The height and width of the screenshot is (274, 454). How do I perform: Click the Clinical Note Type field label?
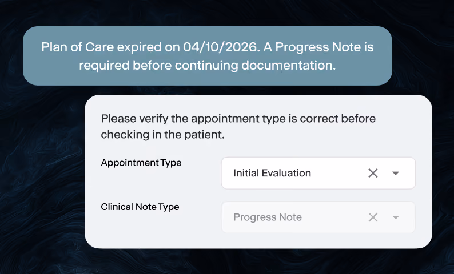pos(140,207)
